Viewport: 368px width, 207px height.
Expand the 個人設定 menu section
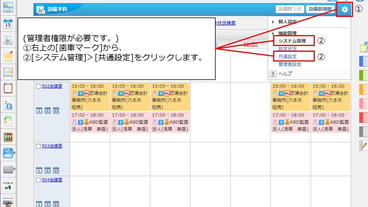pyautogui.click(x=273, y=22)
